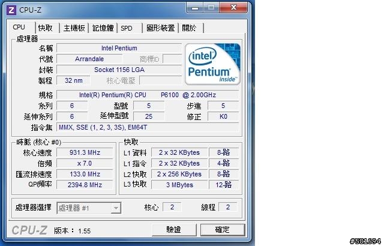384x246 pixels.
Task: Open the 主機板 tab
Action: click(74, 28)
